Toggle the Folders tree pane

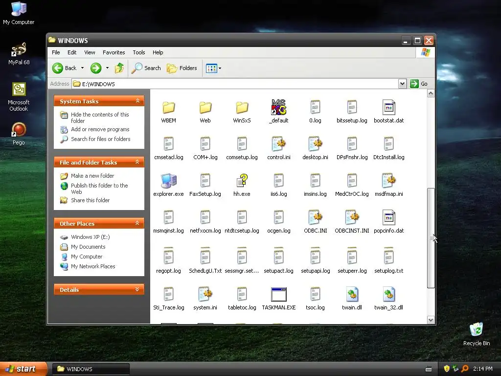[x=182, y=68]
